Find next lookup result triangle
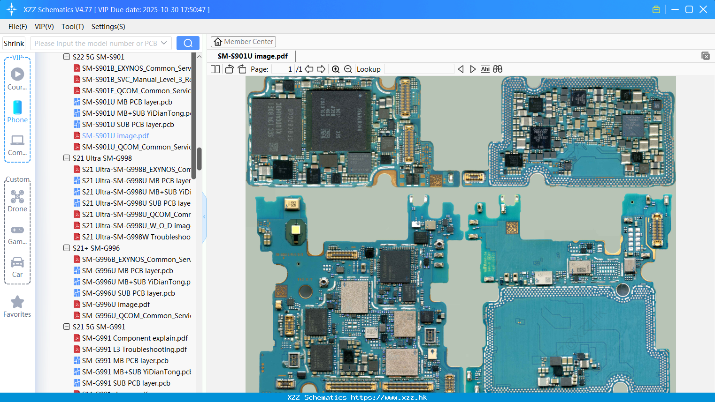 (x=473, y=69)
